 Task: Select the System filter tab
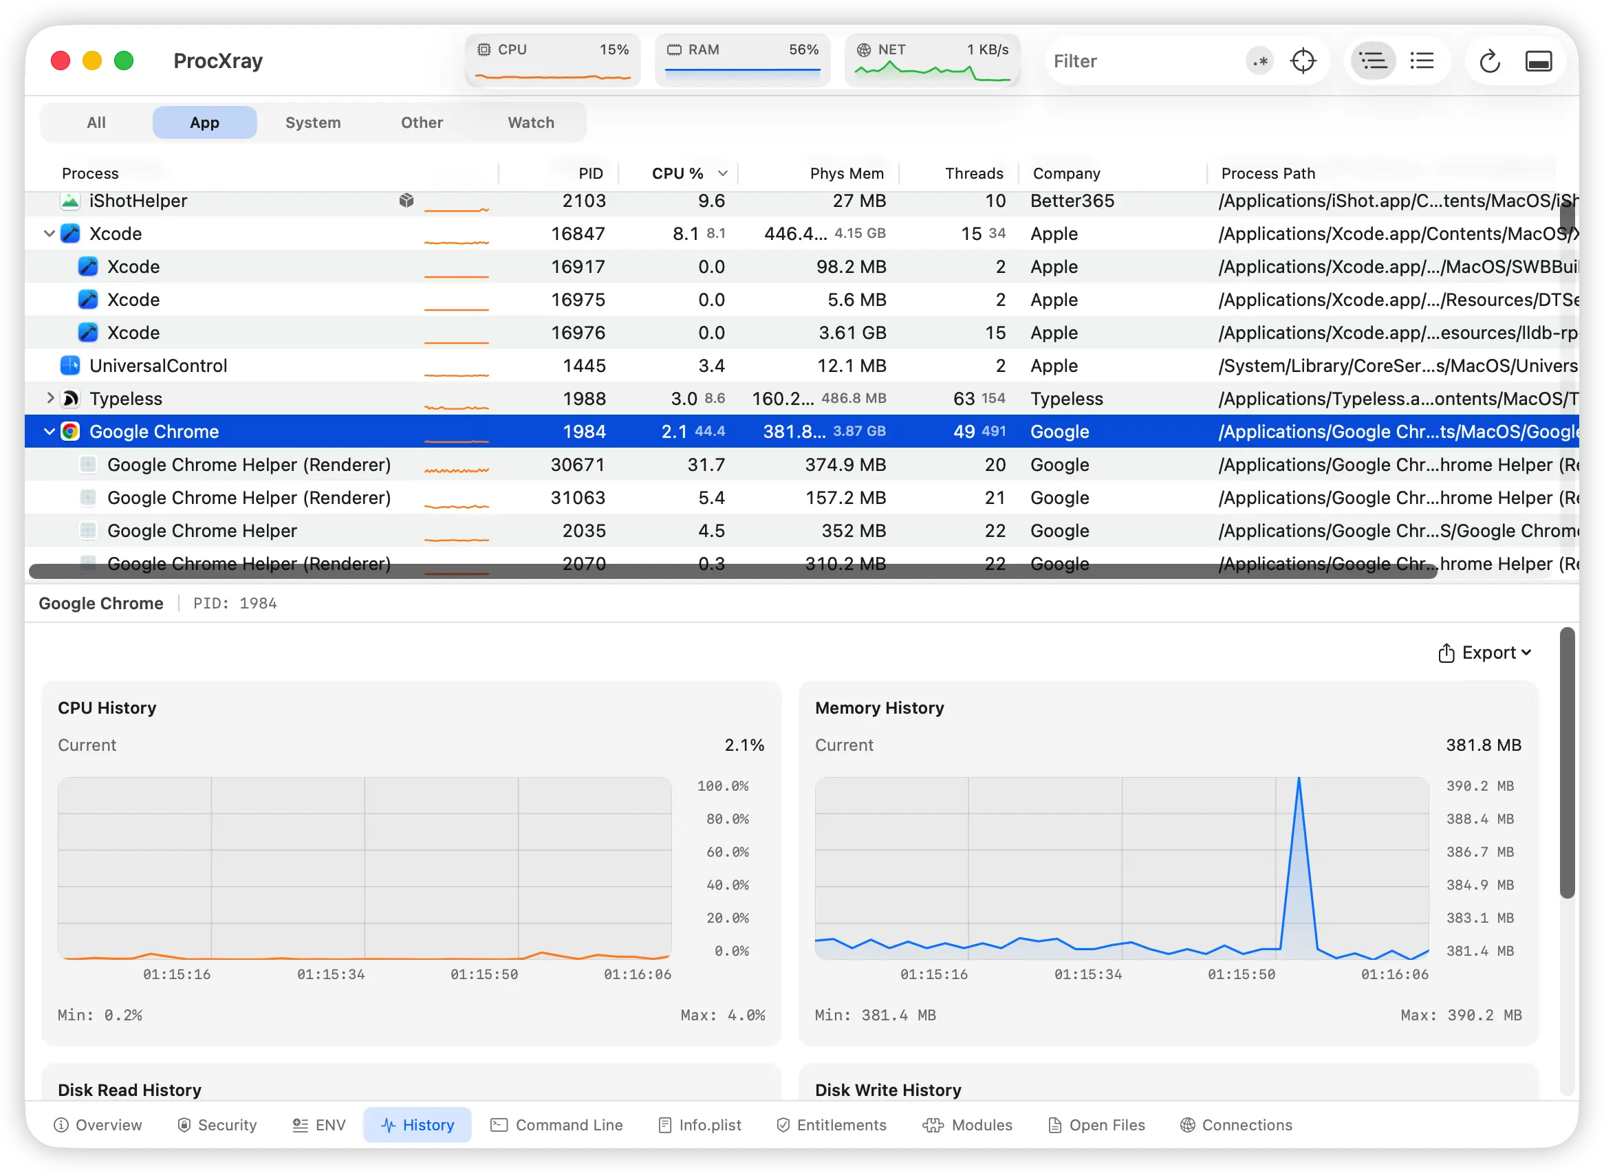point(312,122)
